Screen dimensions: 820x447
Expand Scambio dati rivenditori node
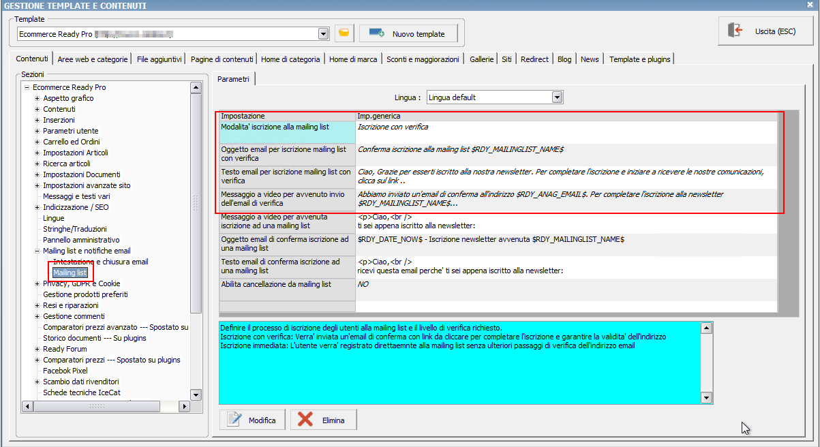37,382
